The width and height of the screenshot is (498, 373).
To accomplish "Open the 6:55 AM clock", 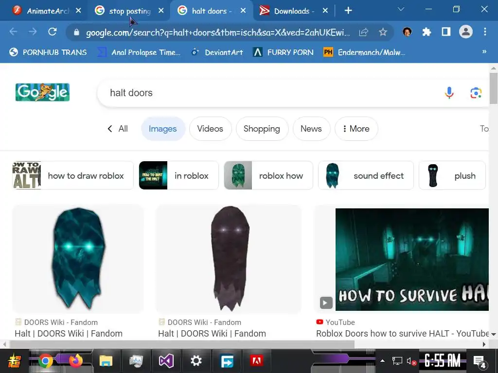I will coord(443,361).
